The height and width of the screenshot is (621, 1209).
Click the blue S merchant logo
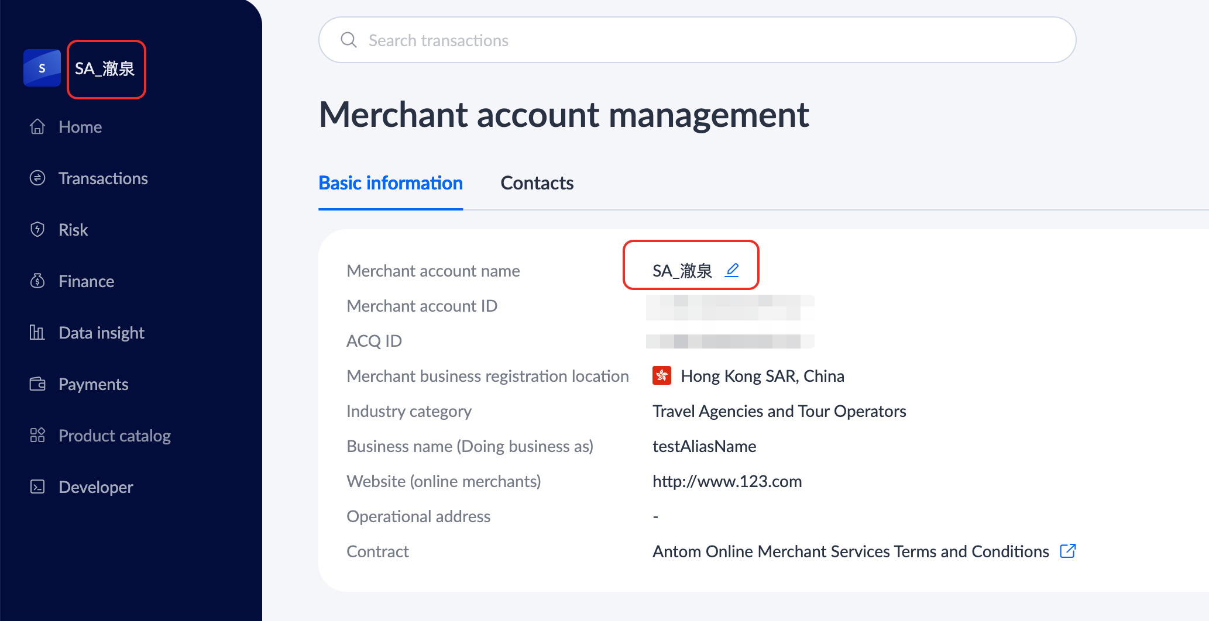pyautogui.click(x=42, y=68)
